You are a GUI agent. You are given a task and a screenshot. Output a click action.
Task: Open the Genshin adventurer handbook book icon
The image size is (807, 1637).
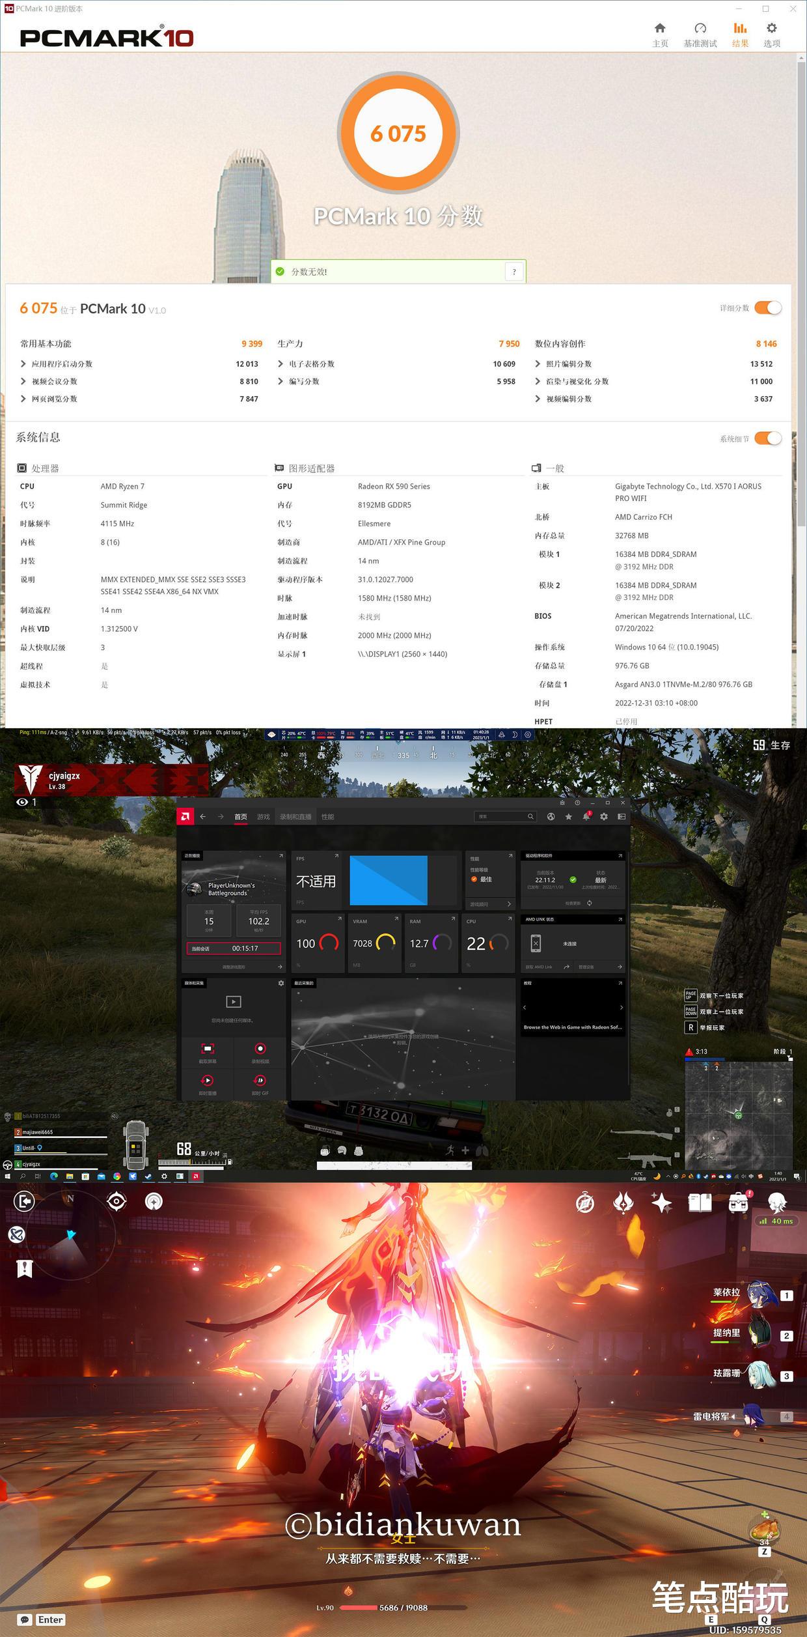pyautogui.click(x=700, y=1203)
